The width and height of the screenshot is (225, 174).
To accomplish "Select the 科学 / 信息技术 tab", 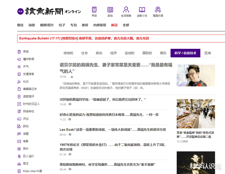I will pos(185,53).
